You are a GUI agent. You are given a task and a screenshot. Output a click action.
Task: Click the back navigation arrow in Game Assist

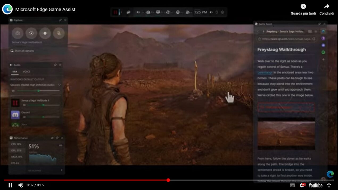click(258, 31)
